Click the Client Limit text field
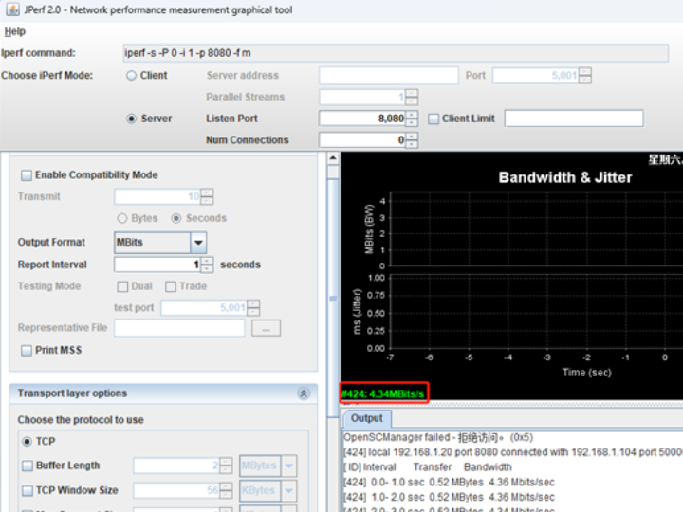 (x=574, y=119)
